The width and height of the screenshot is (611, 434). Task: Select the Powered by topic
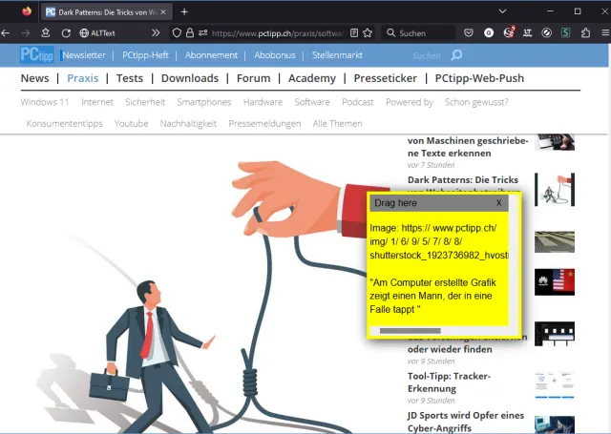coord(410,102)
